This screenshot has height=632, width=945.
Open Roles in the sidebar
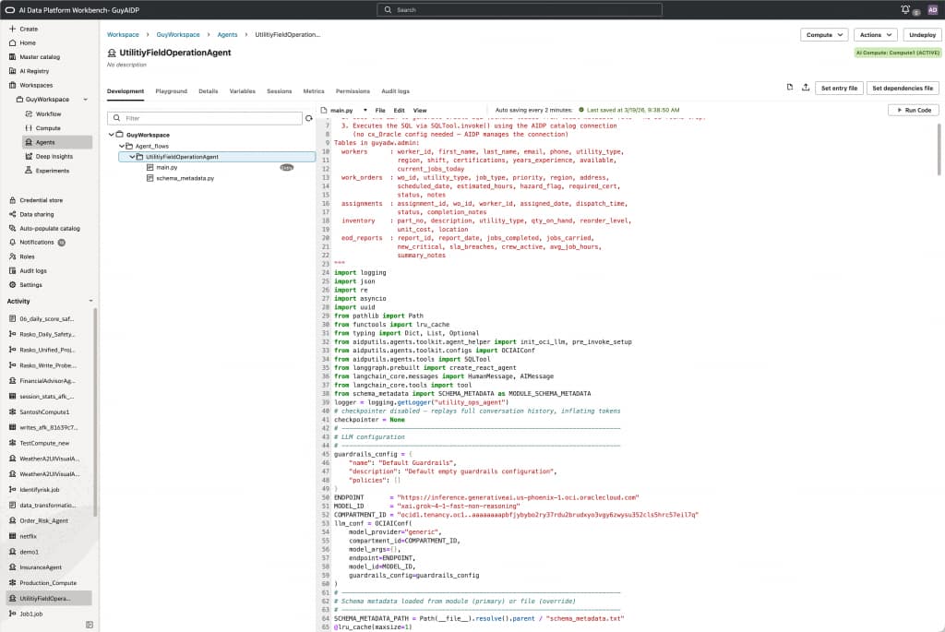click(22, 256)
